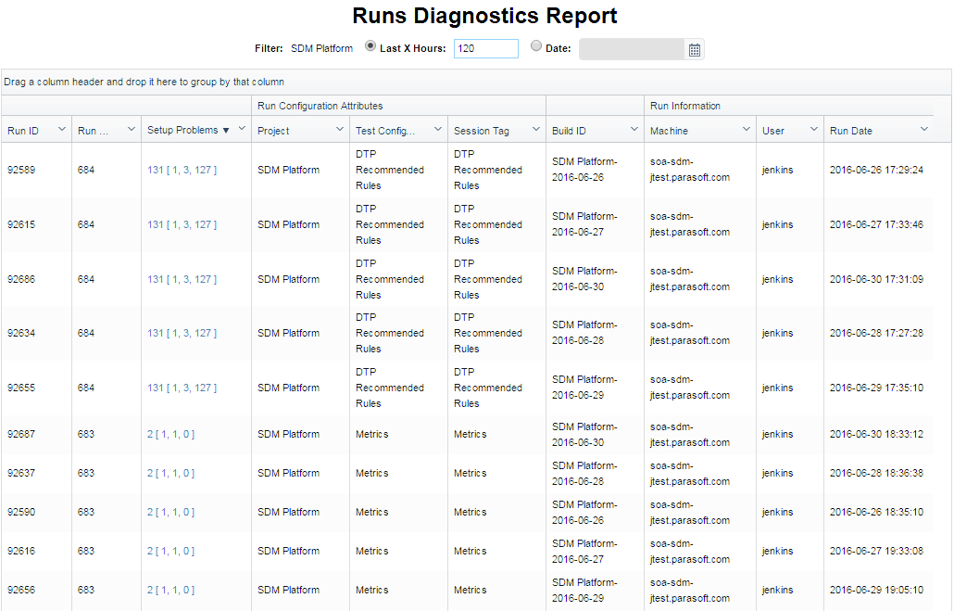The height and width of the screenshot is (611, 954).
Task: Sort by the Run Date column header
Action: point(850,131)
